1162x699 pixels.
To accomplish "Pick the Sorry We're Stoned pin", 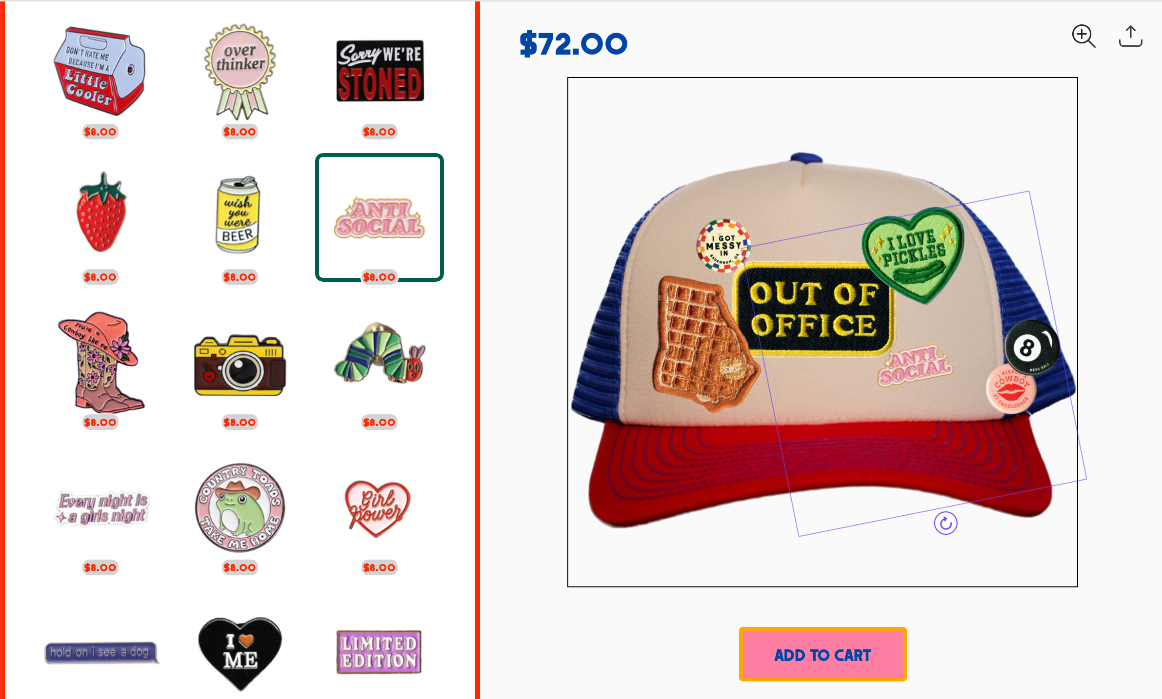I will click(x=380, y=71).
